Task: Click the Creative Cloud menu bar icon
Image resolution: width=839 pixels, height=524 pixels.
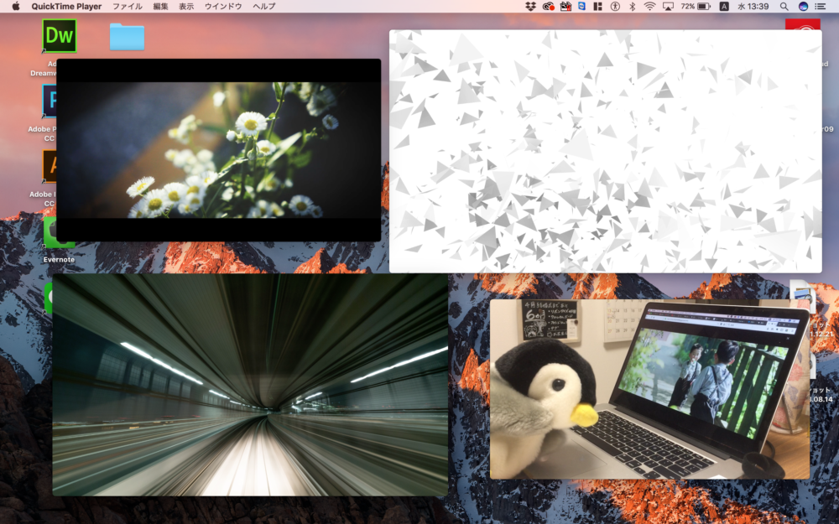Action: (548, 7)
